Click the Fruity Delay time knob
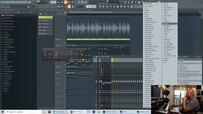The width and height of the screenshot is (203, 114). [x=71, y=55]
